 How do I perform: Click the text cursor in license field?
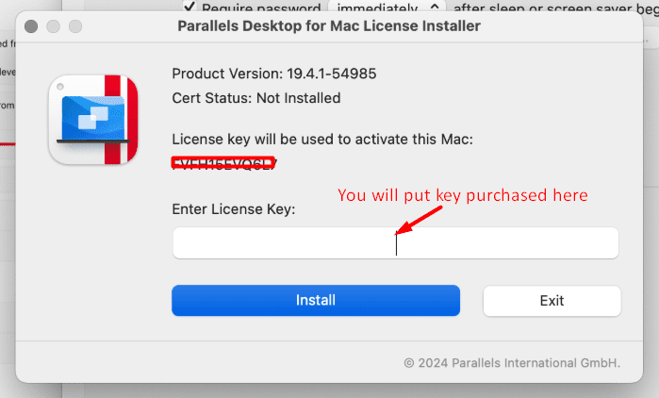(397, 243)
